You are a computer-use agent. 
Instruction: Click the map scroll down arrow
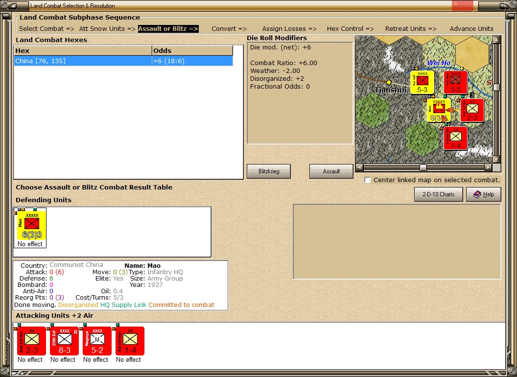click(496, 159)
